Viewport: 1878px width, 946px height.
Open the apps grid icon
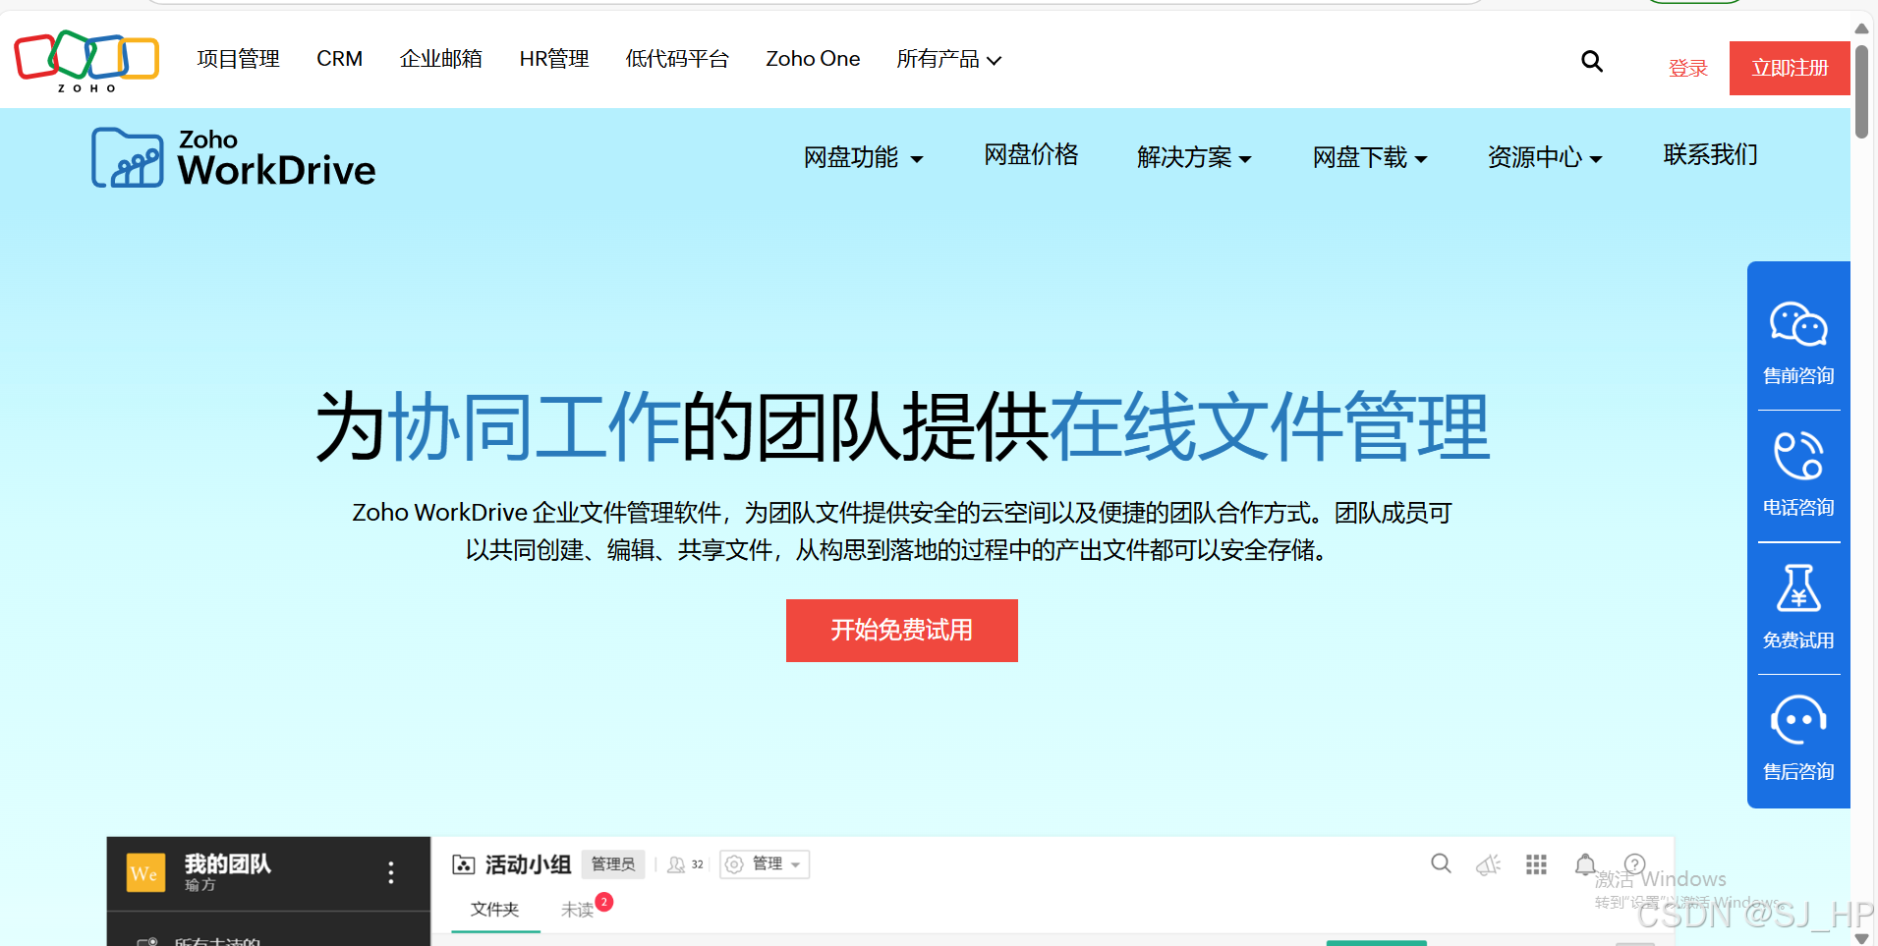(1536, 864)
